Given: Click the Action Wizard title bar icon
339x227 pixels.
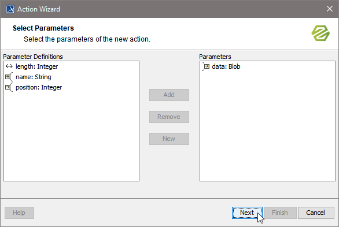Looking at the screenshot, I should pos(10,9).
